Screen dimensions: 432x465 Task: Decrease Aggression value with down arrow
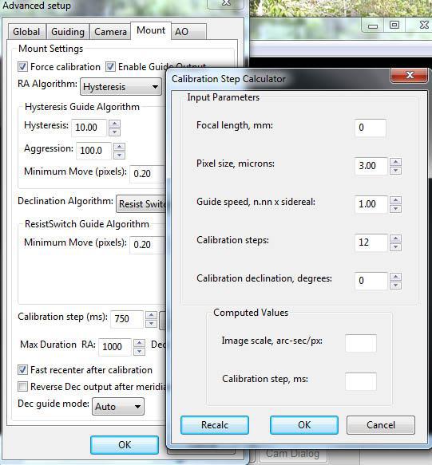point(119,155)
